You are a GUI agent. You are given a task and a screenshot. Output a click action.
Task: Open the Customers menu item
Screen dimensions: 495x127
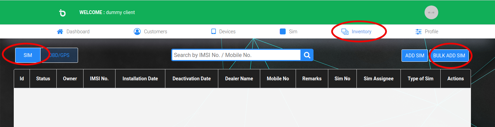point(150,32)
